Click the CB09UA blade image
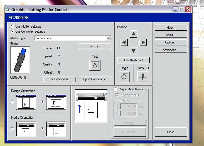Image resolution: width=204 pixels, height=146 pixels. (x=20, y=60)
